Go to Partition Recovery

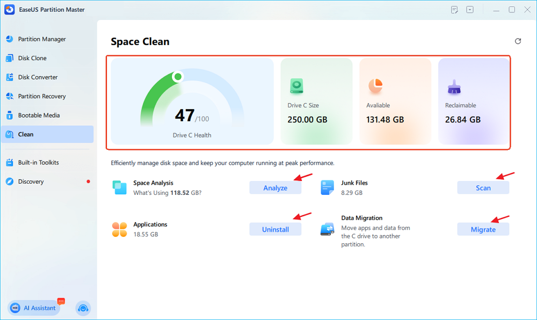pyautogui.click(x=47, y=96)
